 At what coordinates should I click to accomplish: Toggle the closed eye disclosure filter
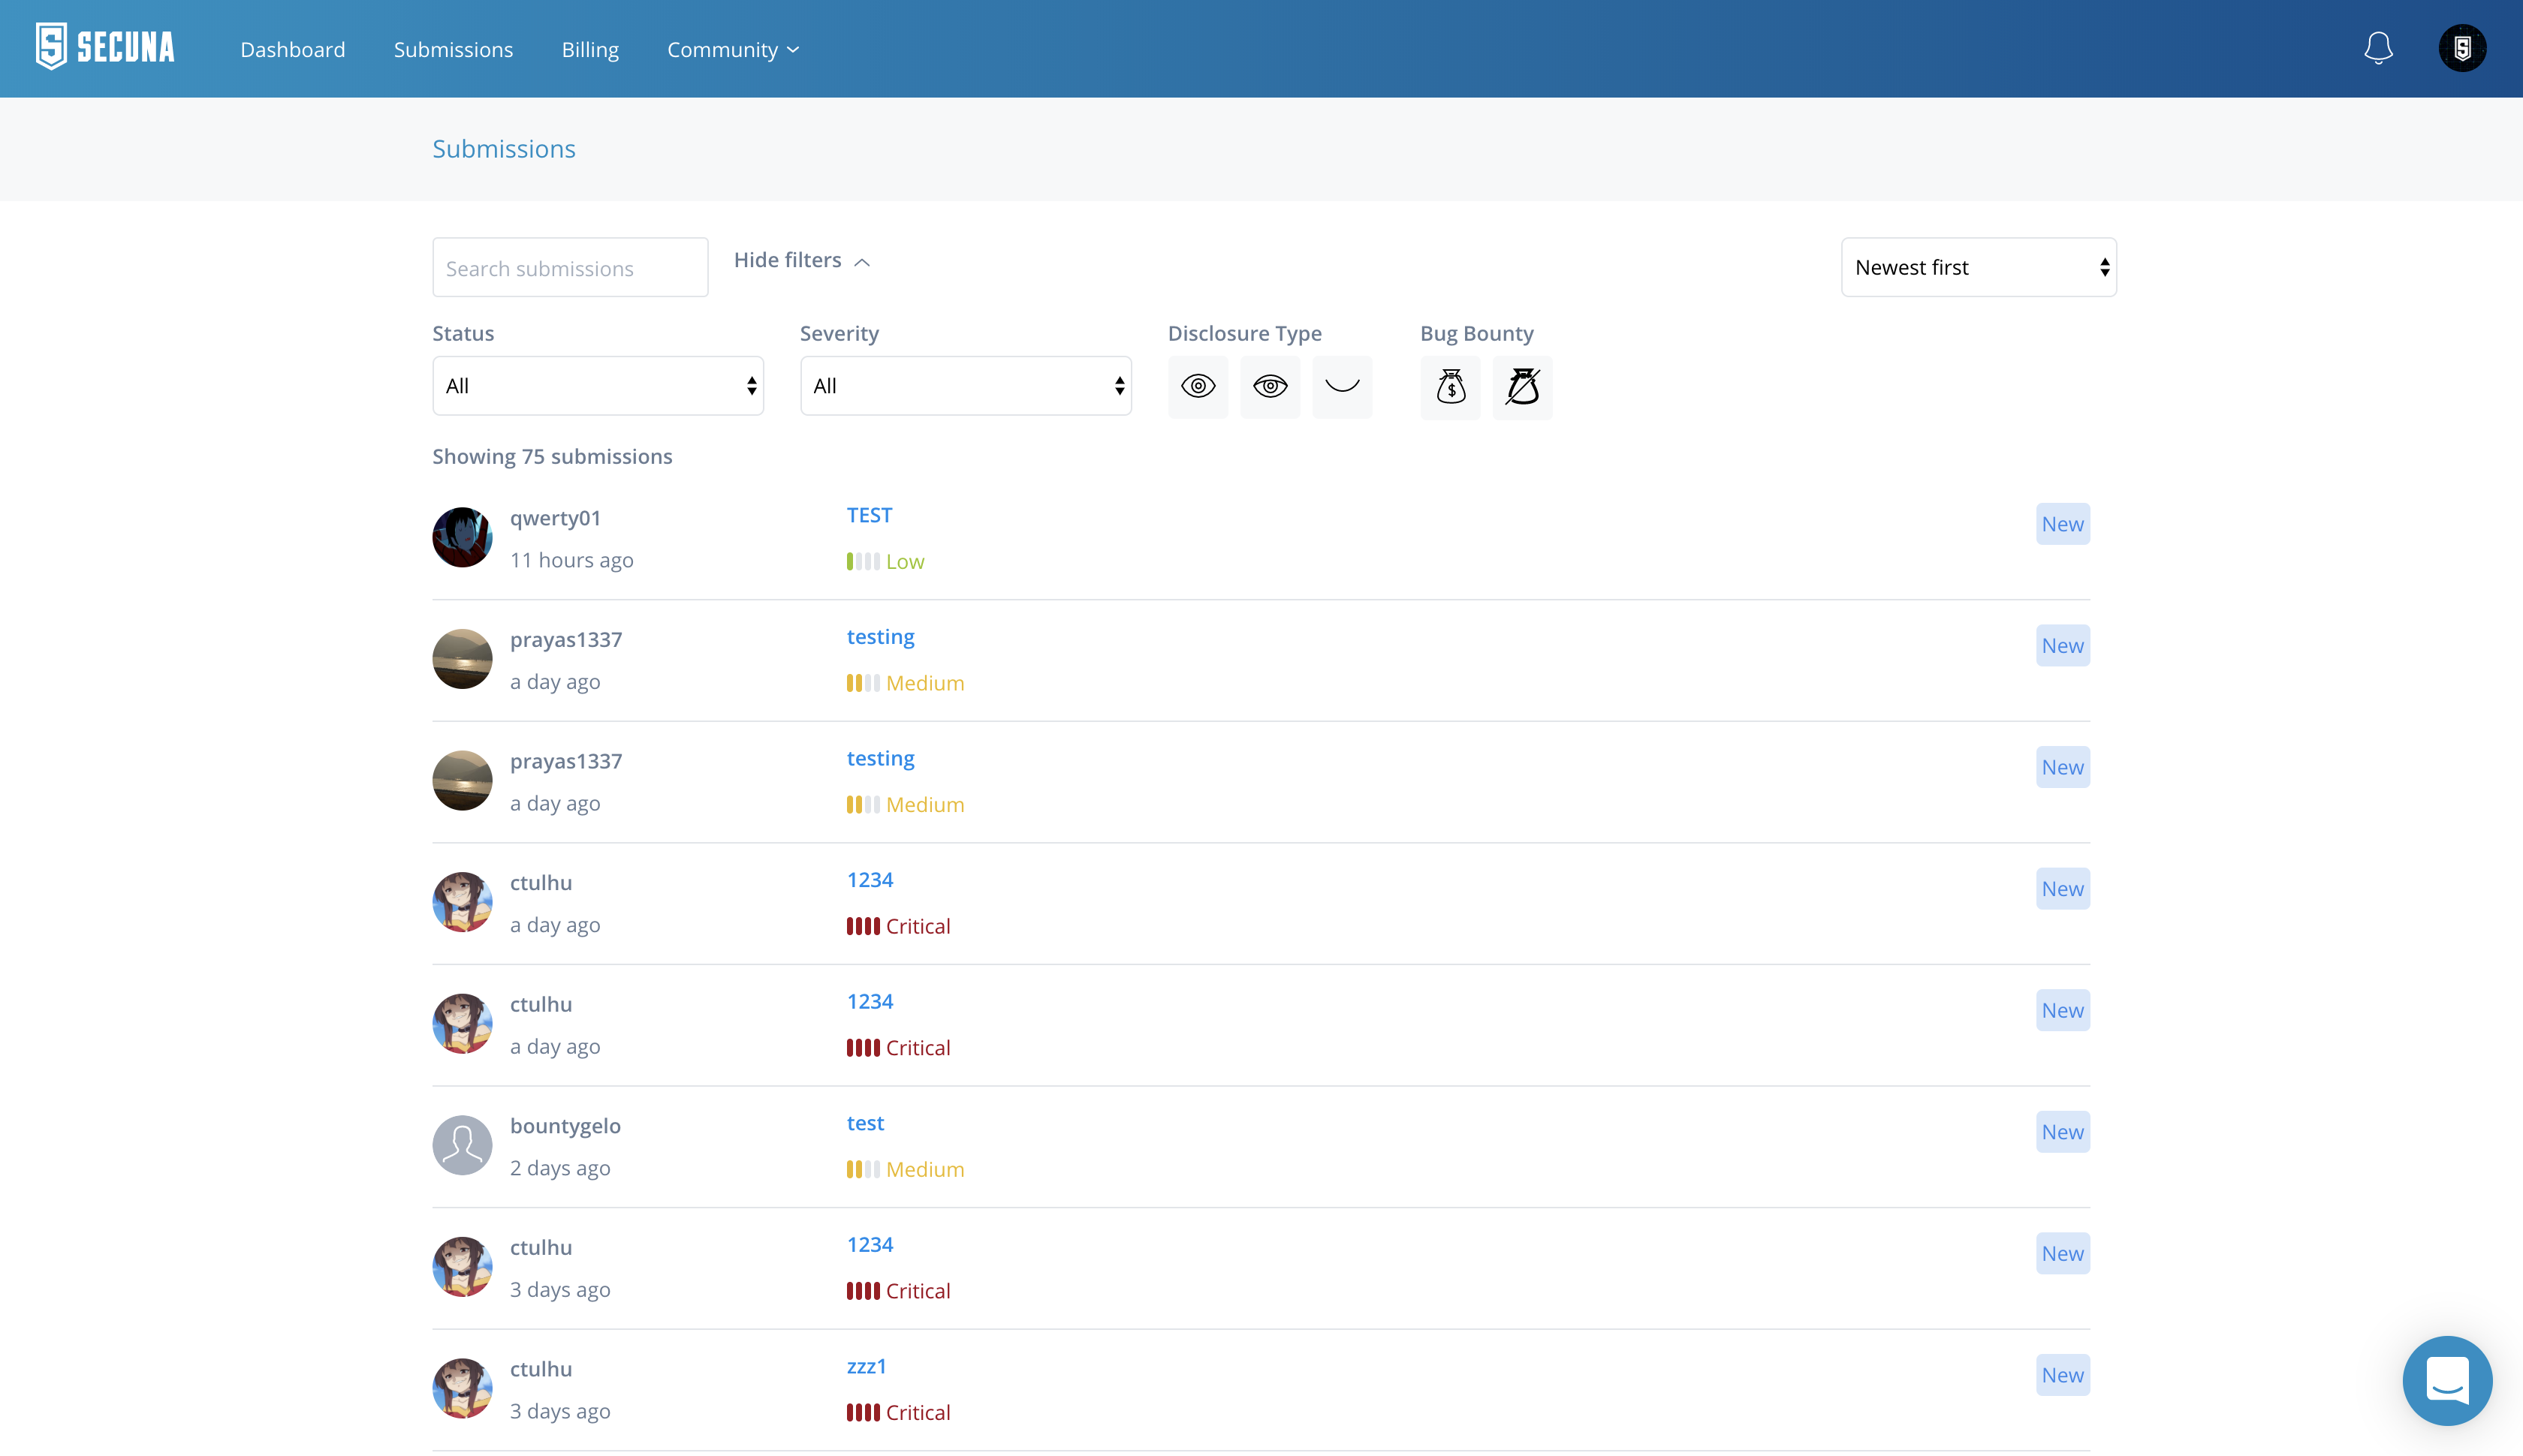[1342, 387]
